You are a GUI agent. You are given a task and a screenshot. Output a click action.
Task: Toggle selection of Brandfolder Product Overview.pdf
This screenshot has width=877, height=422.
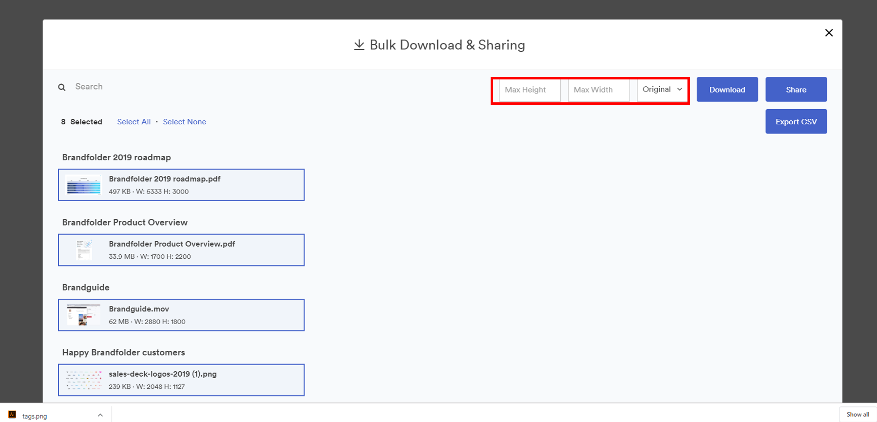[181, 250]
